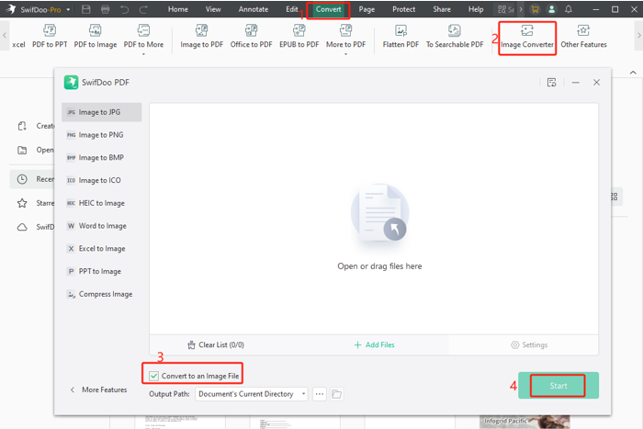Start the conversion

[x=558, y=386]
